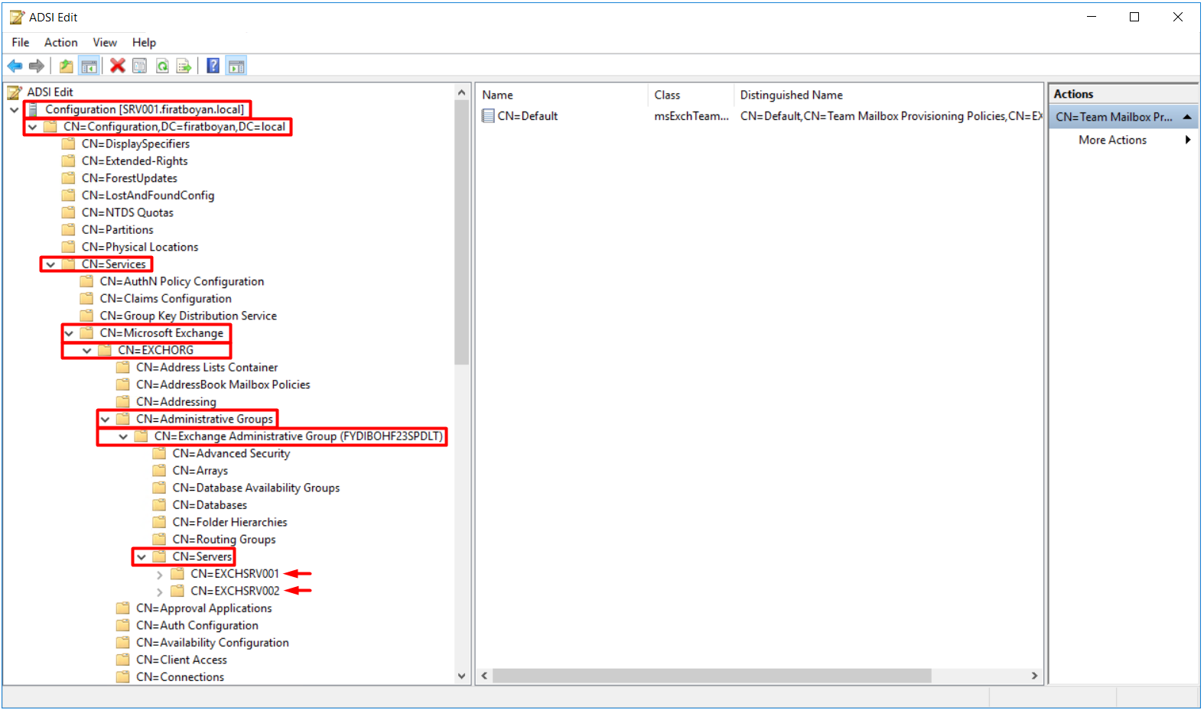Click tree pane scroll up arrow
This screenshot has width=1204, height=710.
(461, 92)
